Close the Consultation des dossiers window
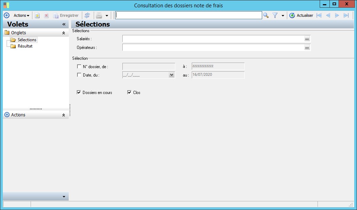Screen dimensions: 357x210 [x=347, y=4]
